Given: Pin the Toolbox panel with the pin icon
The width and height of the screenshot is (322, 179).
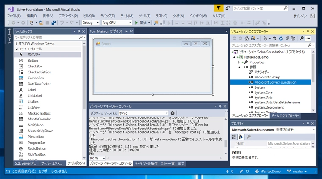Looking at the screenshot, I should pos(79,31).
